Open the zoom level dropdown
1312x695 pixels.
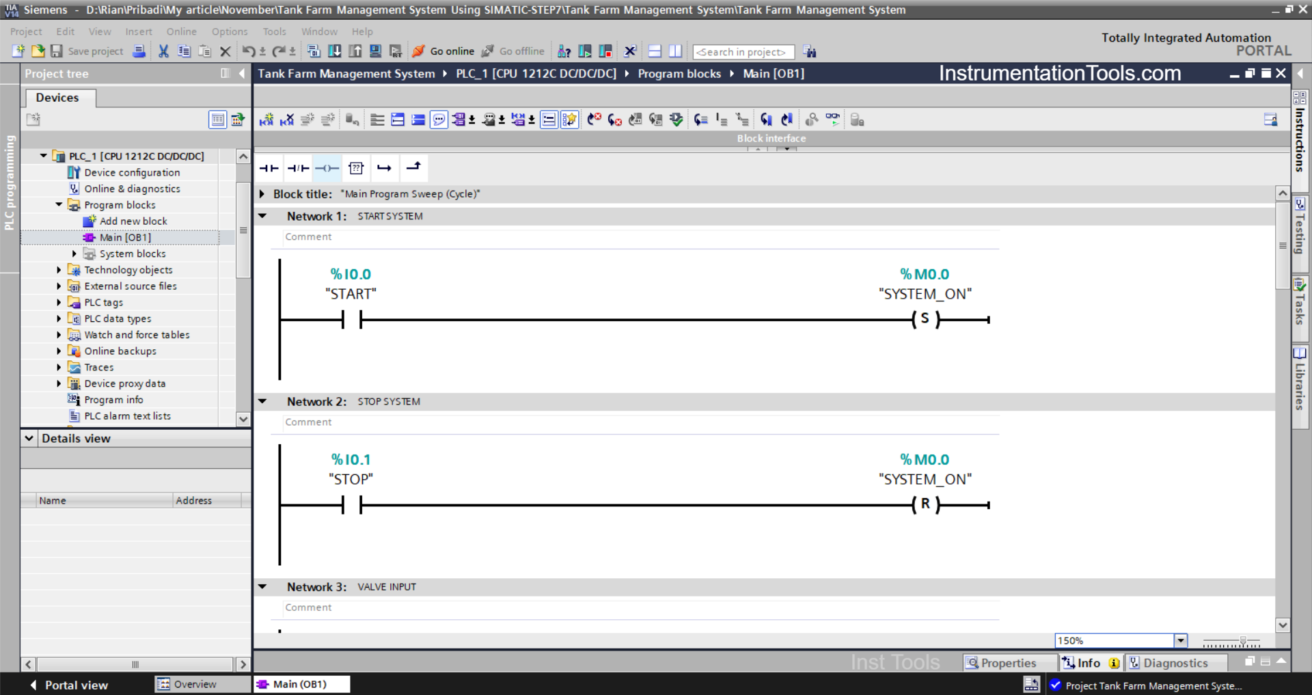click(1181, 640)
